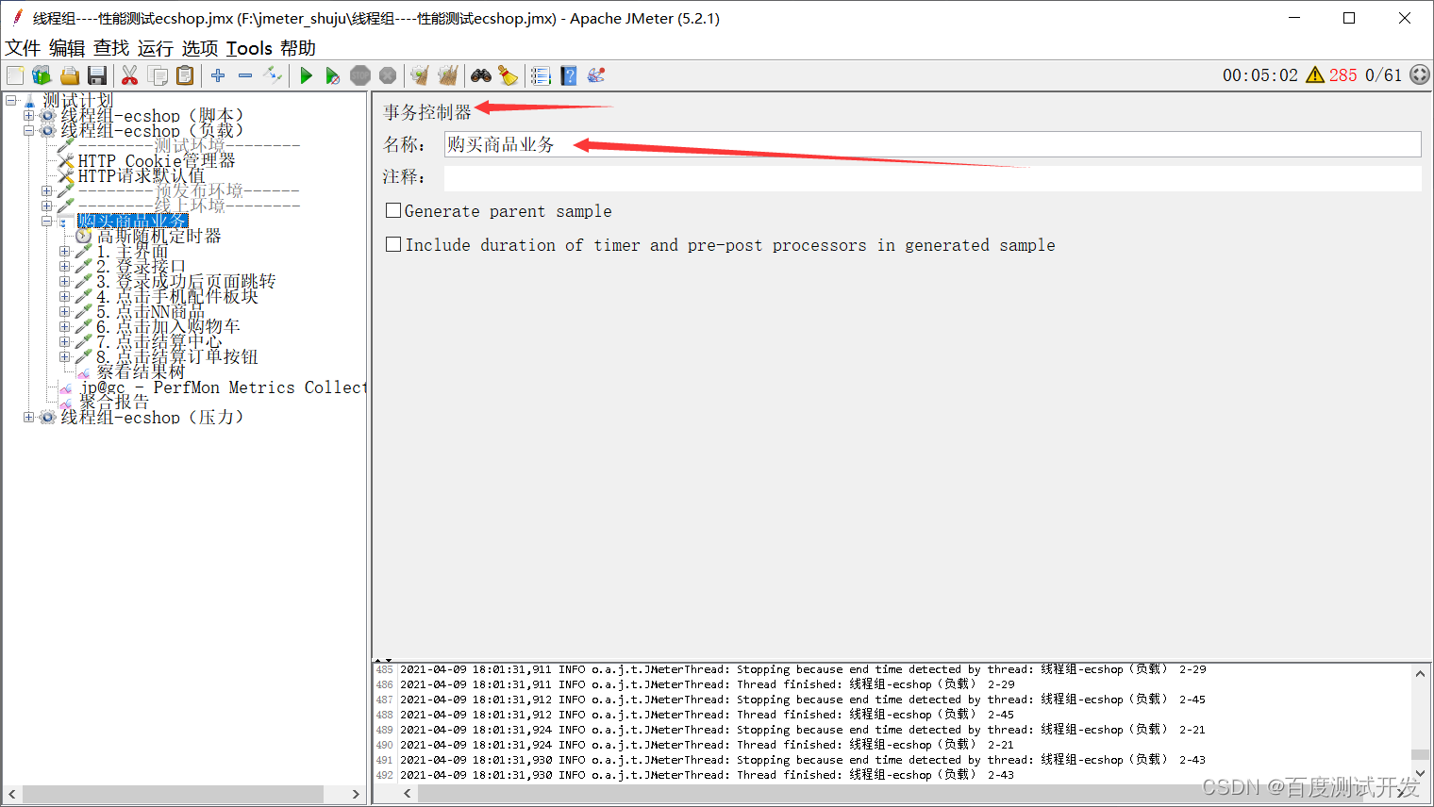Collapse the 测试计划 root node
Viewport: 1434px width, 807px height.
coord(10,100)
